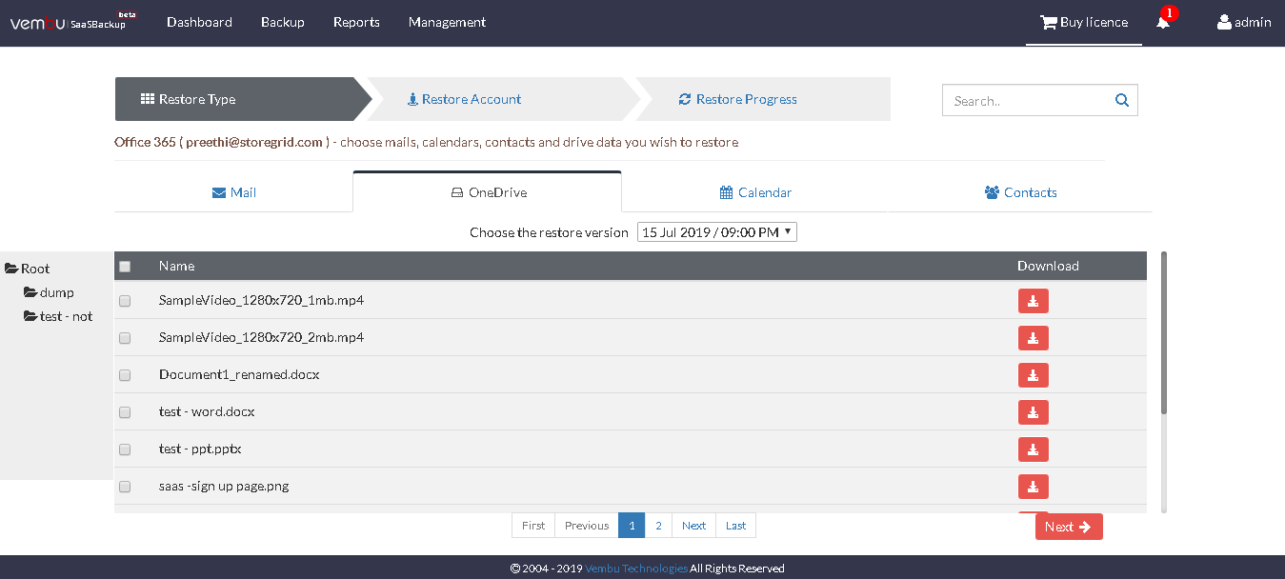Click the Calendar tab icon
Image resolution: width=1285 pixels, height=579 pixels.
pyautogui.click(x=726, y=192)
